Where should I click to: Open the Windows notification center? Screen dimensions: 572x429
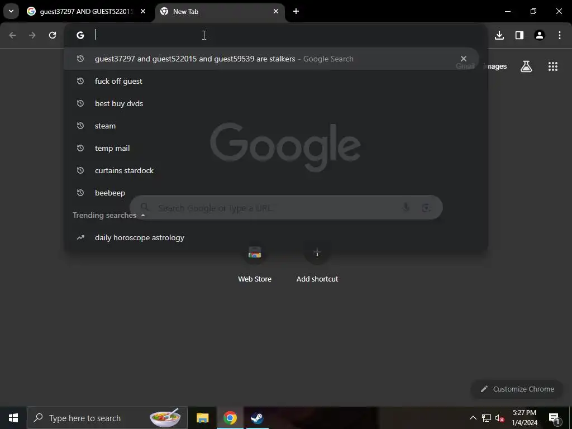tap(554, 418)
